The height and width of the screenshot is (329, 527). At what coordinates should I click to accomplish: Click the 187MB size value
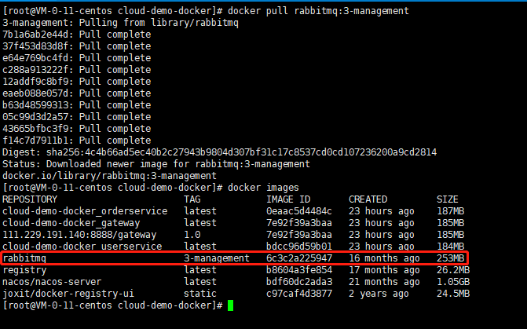click(450, 211)
